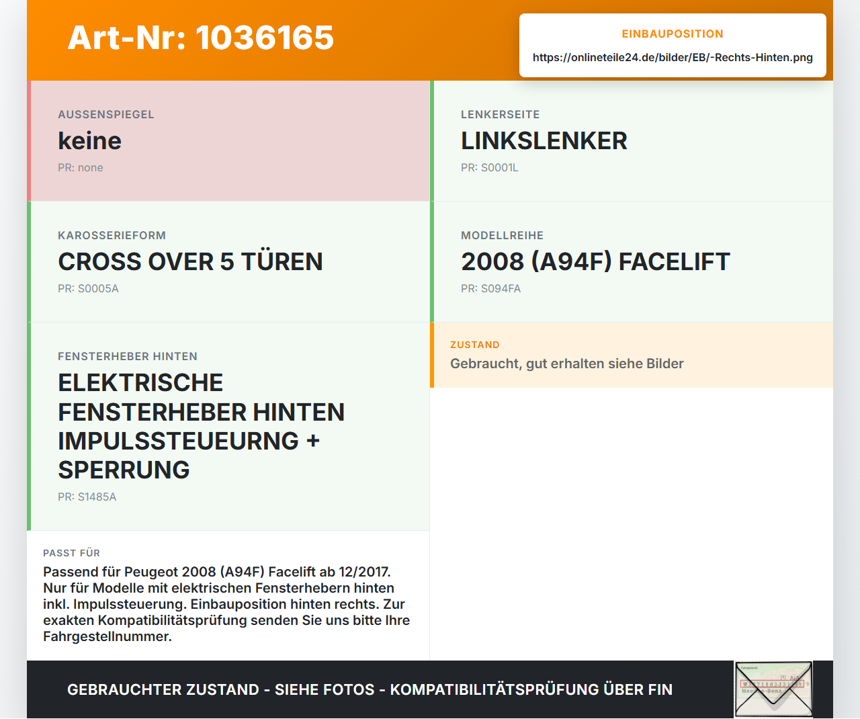860x719 pixels.
Task: Select the EINBAUPOSITION heading
Action: [673, 34]
